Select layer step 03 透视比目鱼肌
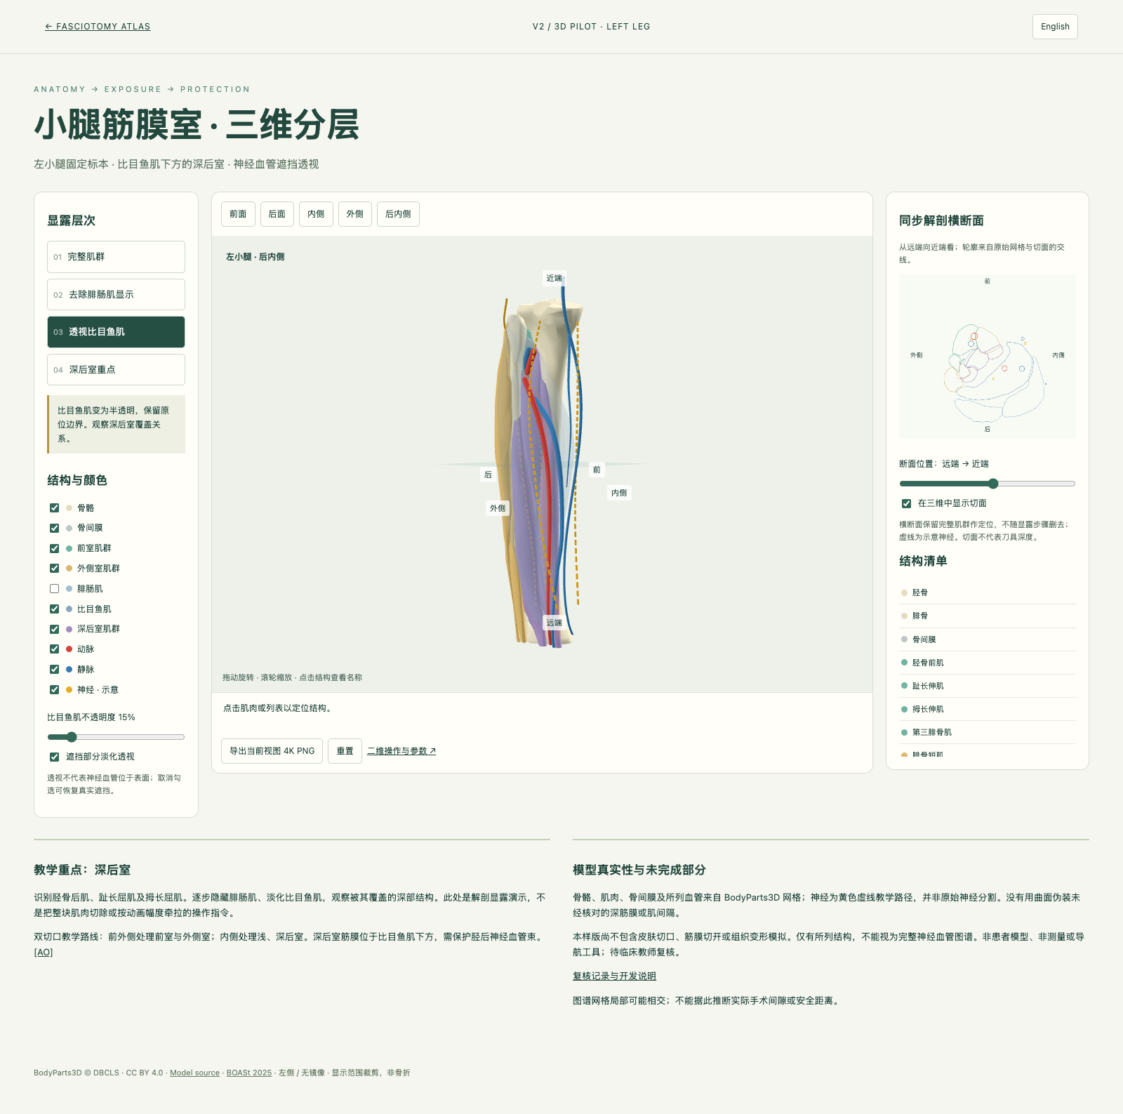The height and width of the screenshot is (1114, 1123). pos(116,332)
